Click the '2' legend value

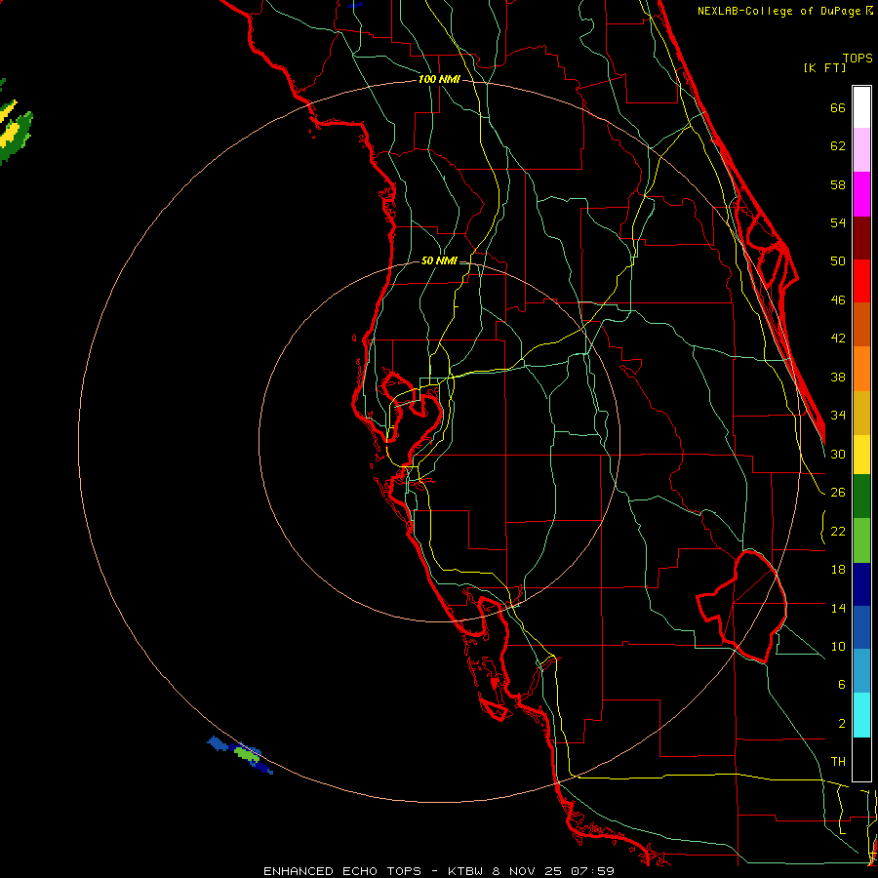841,724
